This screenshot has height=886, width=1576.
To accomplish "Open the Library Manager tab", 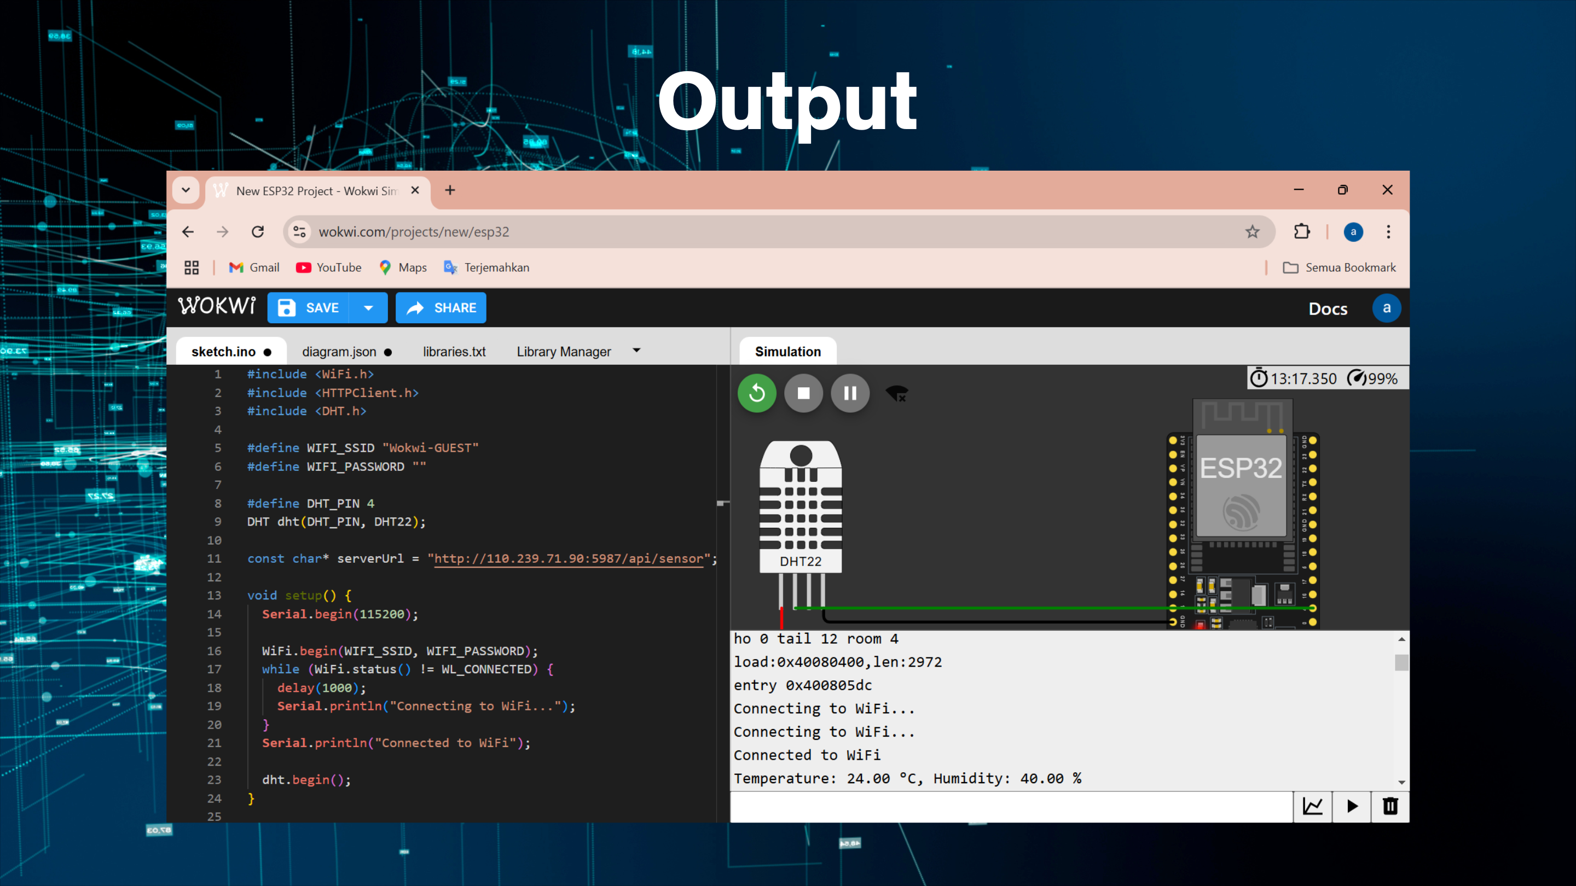I will point(564,352).
